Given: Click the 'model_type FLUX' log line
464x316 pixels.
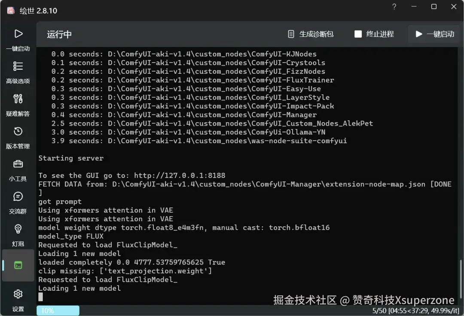Looking at the screenshot, I should point(71,236).
